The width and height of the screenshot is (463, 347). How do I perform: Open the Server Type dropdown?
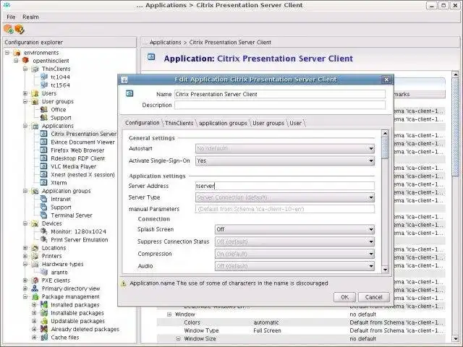pos(285,197)
